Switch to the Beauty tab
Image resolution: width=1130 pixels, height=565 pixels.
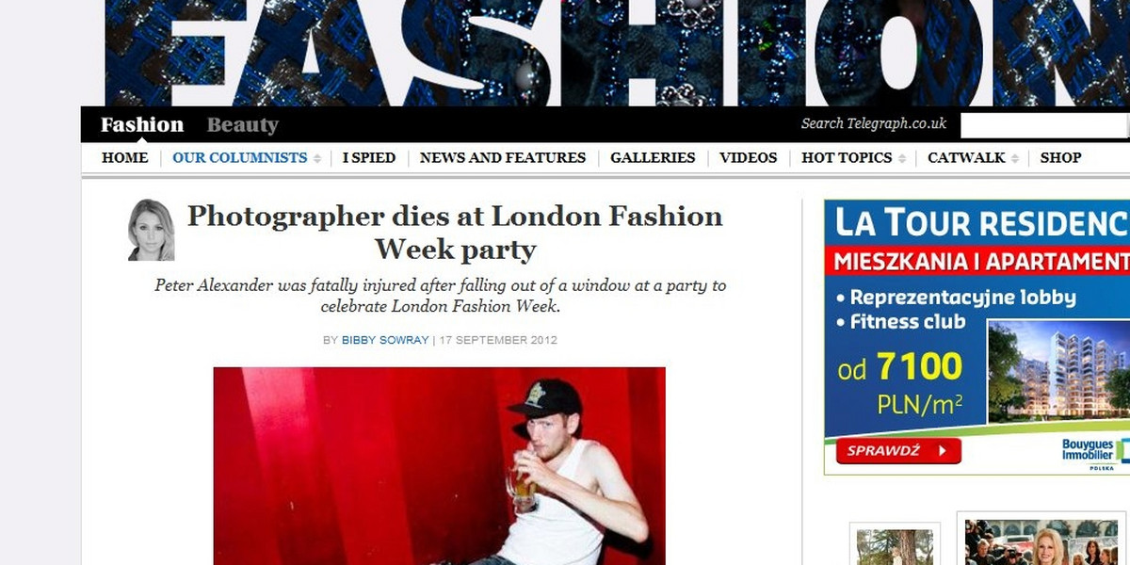point(243,125)
